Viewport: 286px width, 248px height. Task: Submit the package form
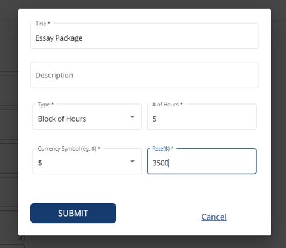coord(73,213)
